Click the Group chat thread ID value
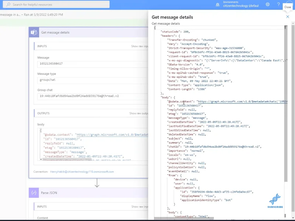The width and height of the screenshot is (295, 221). 79,96
